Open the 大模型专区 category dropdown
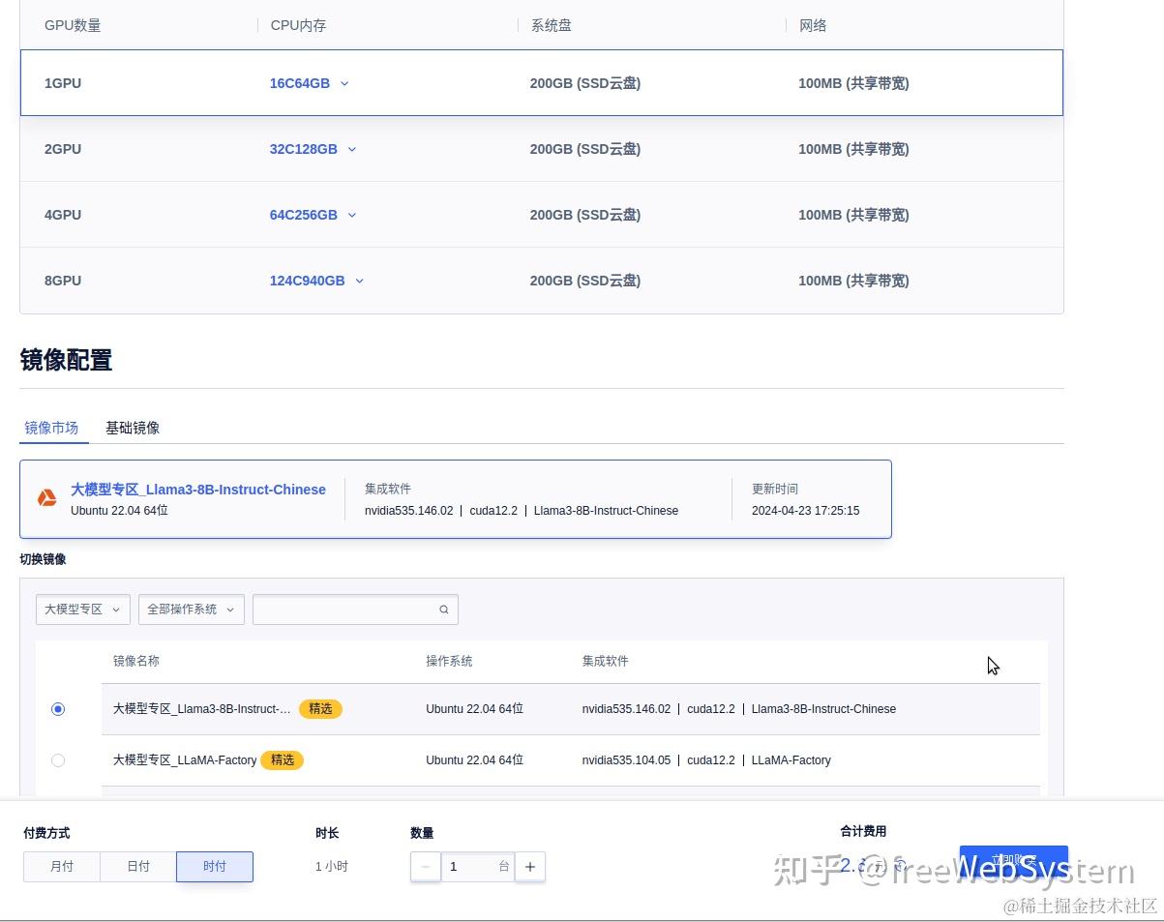Viewport: 1164px width, 922px height. 82,610
